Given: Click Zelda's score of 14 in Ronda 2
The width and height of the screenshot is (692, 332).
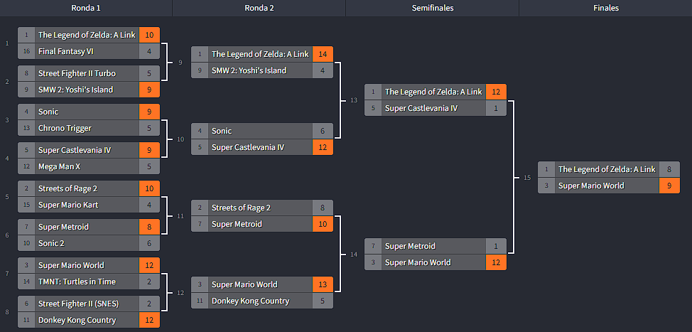Looking at the screenshot, I should pos(323,54).
